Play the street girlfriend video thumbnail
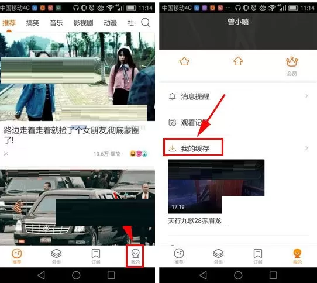The width and height of the screenshot is (317, 283). pyautogui.click(x=77, y=77)
